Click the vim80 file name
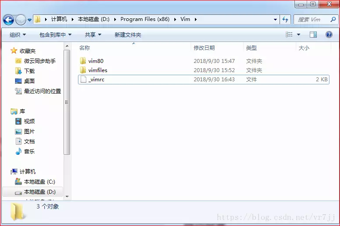The height and width of the screenshot is (226, 340). click(x=96, y=61)
